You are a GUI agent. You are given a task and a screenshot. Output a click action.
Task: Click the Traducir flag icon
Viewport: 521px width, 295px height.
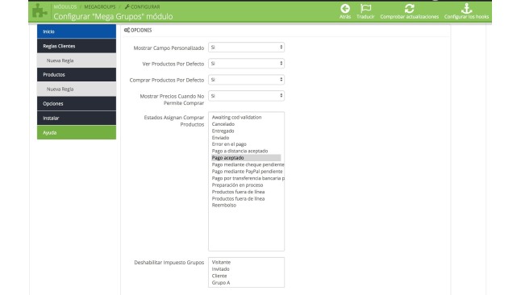[365, 9]
